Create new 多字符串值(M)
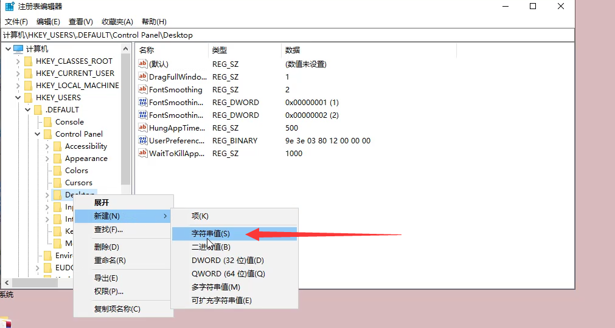Image resolution: width=615 pixels, height=328 pixels. 235,287
